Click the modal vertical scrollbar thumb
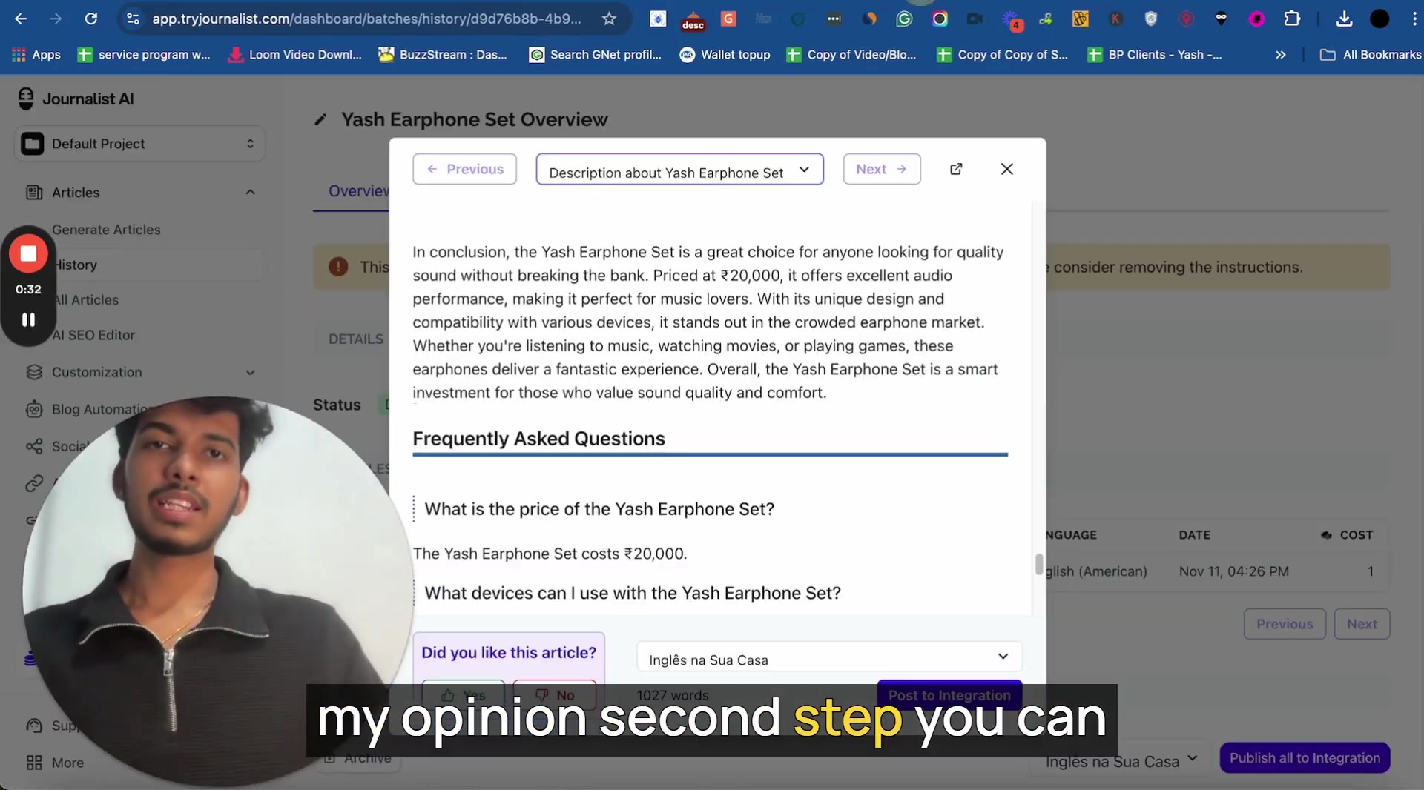This screenshot has height=790, width=1424. 1039,563
